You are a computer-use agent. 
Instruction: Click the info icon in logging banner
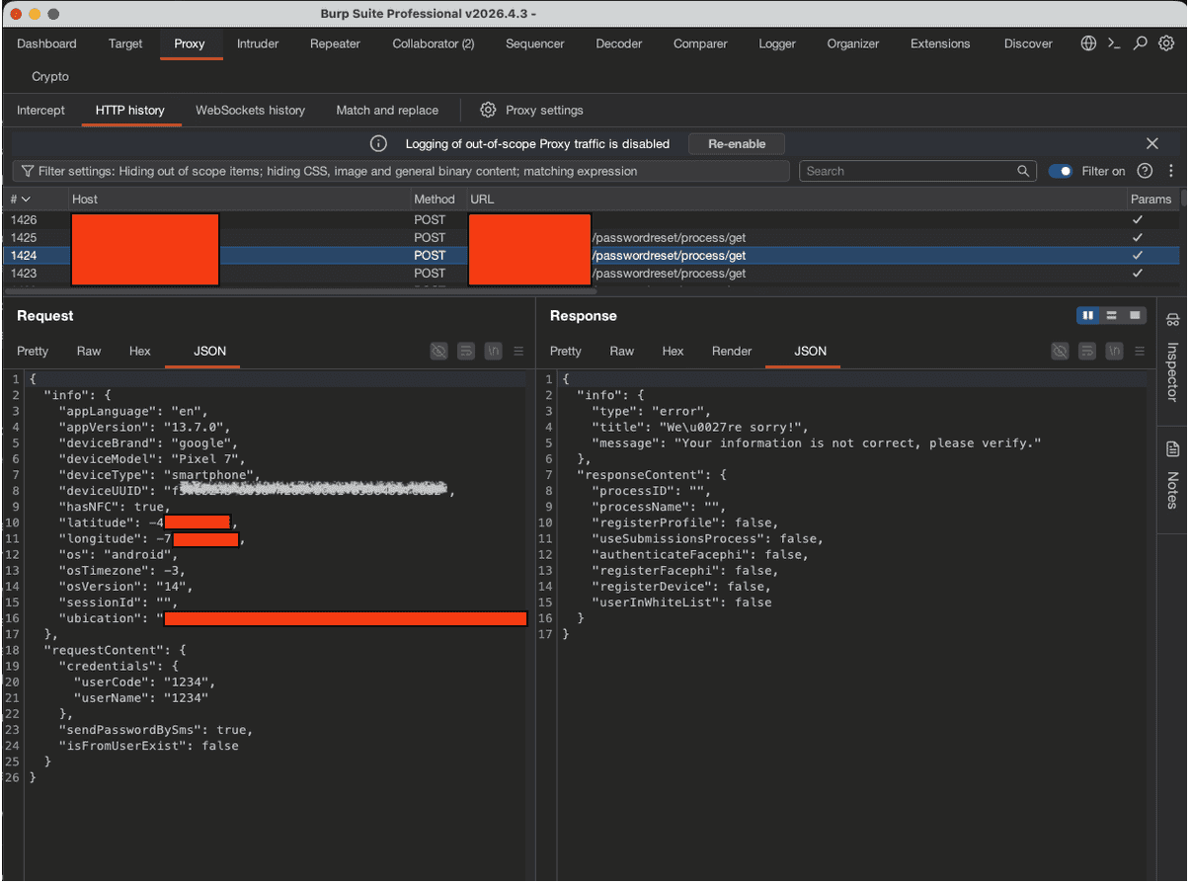coord(378,143)
